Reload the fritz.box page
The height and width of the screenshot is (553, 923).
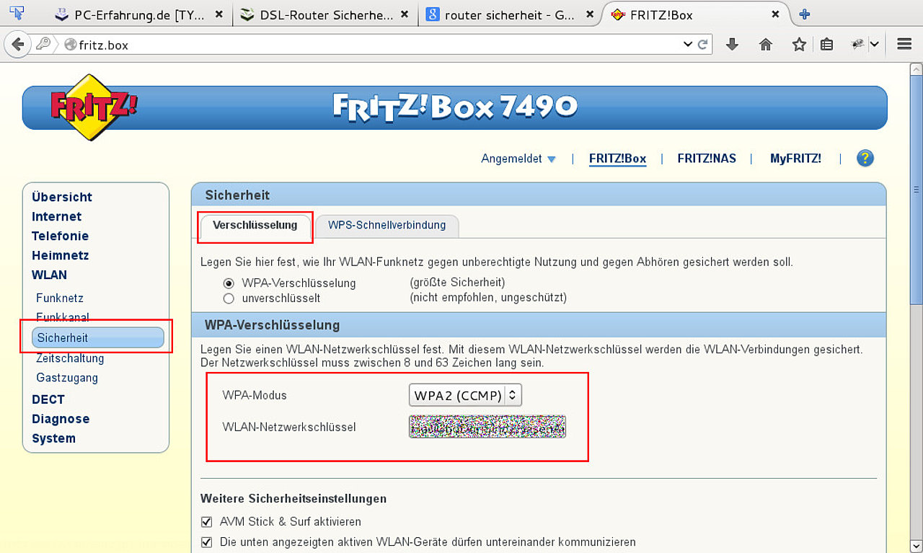702,45
